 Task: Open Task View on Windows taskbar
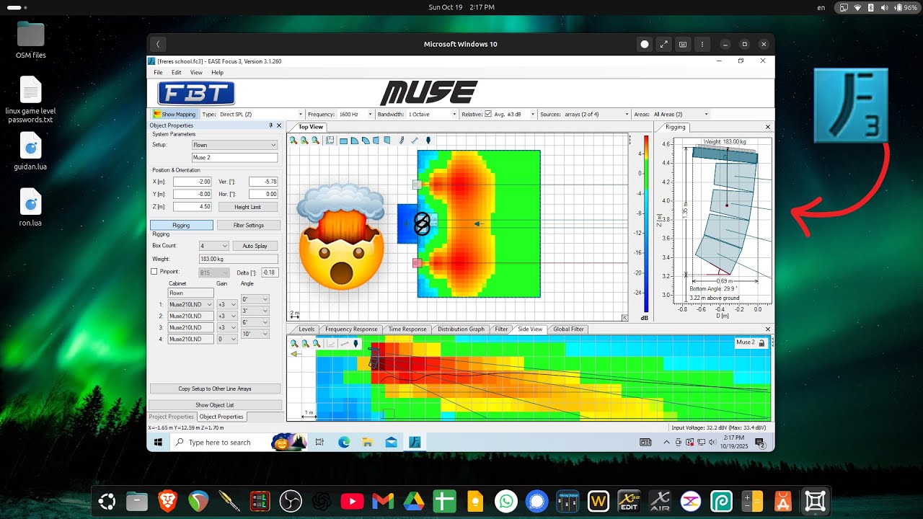coord(319,442)
